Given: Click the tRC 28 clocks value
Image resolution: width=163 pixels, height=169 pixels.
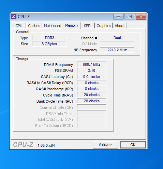Looking at the screenshot, I should (x=92, y=101).
